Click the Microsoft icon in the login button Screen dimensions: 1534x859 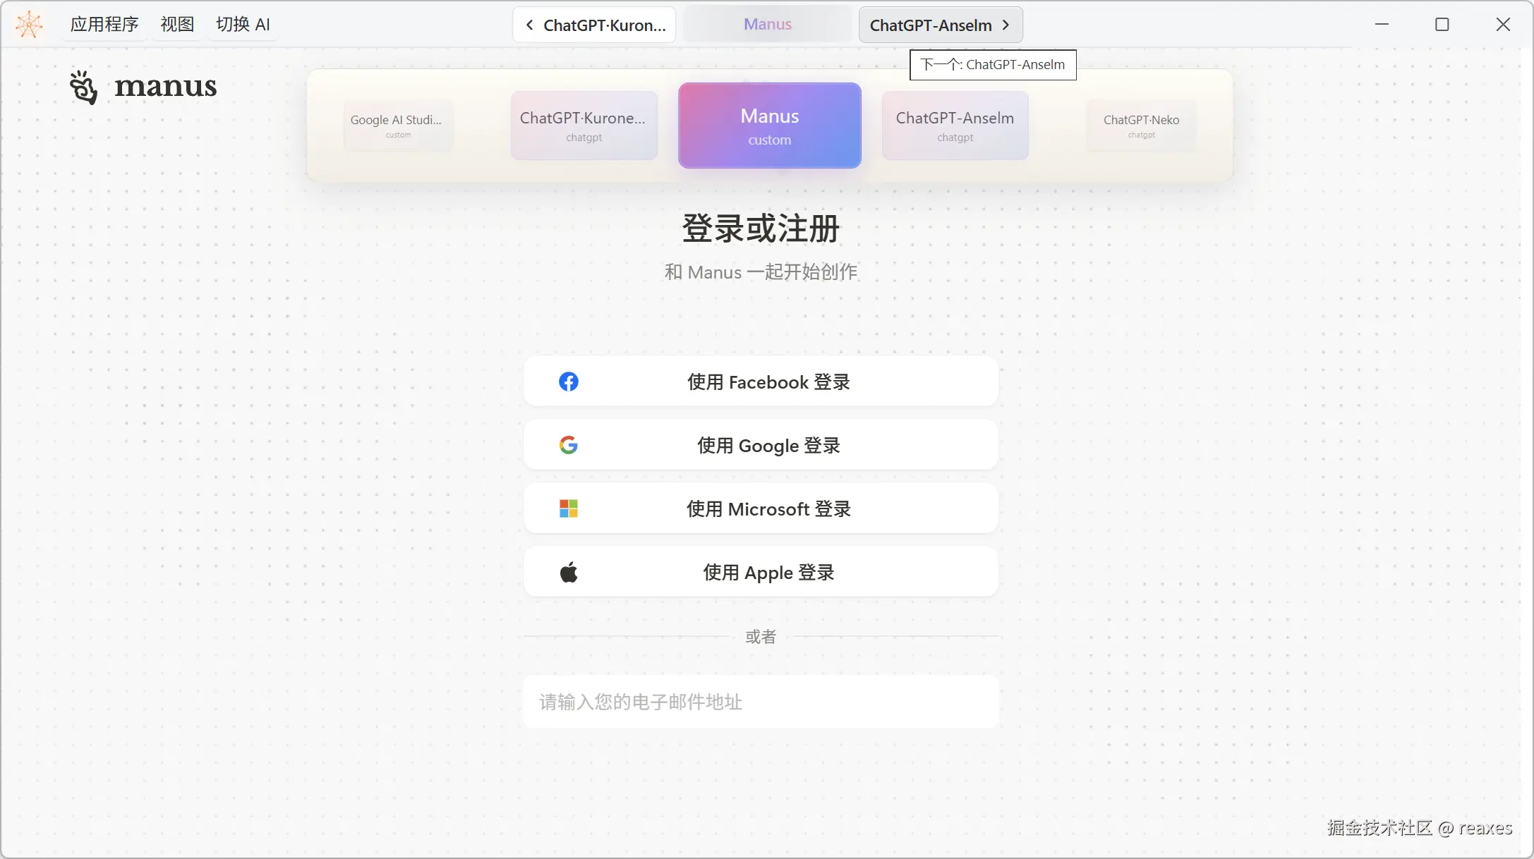click(x=569, y=508)
